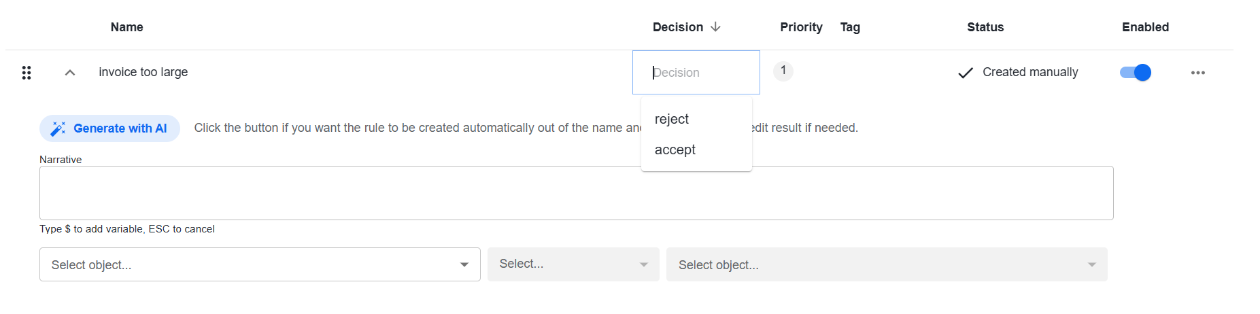1260x314 pixels.
Task: Click the Name column header
Action: [x=127, y=27]
